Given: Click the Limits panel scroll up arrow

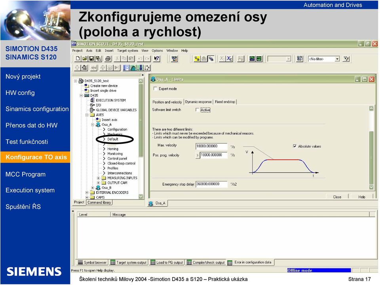Looking at the screenshot, I should click(x=371, y=108).
